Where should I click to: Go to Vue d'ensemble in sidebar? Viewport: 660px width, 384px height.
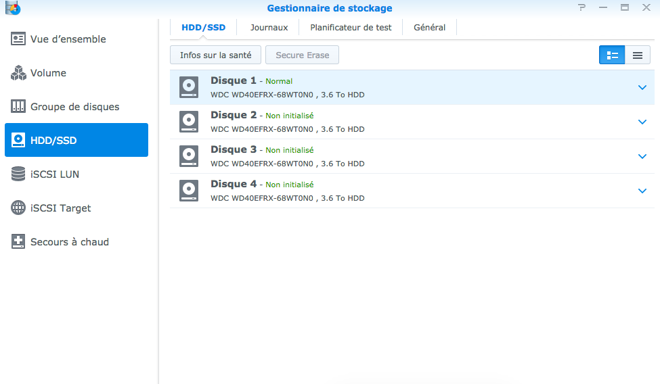[76, 39]
